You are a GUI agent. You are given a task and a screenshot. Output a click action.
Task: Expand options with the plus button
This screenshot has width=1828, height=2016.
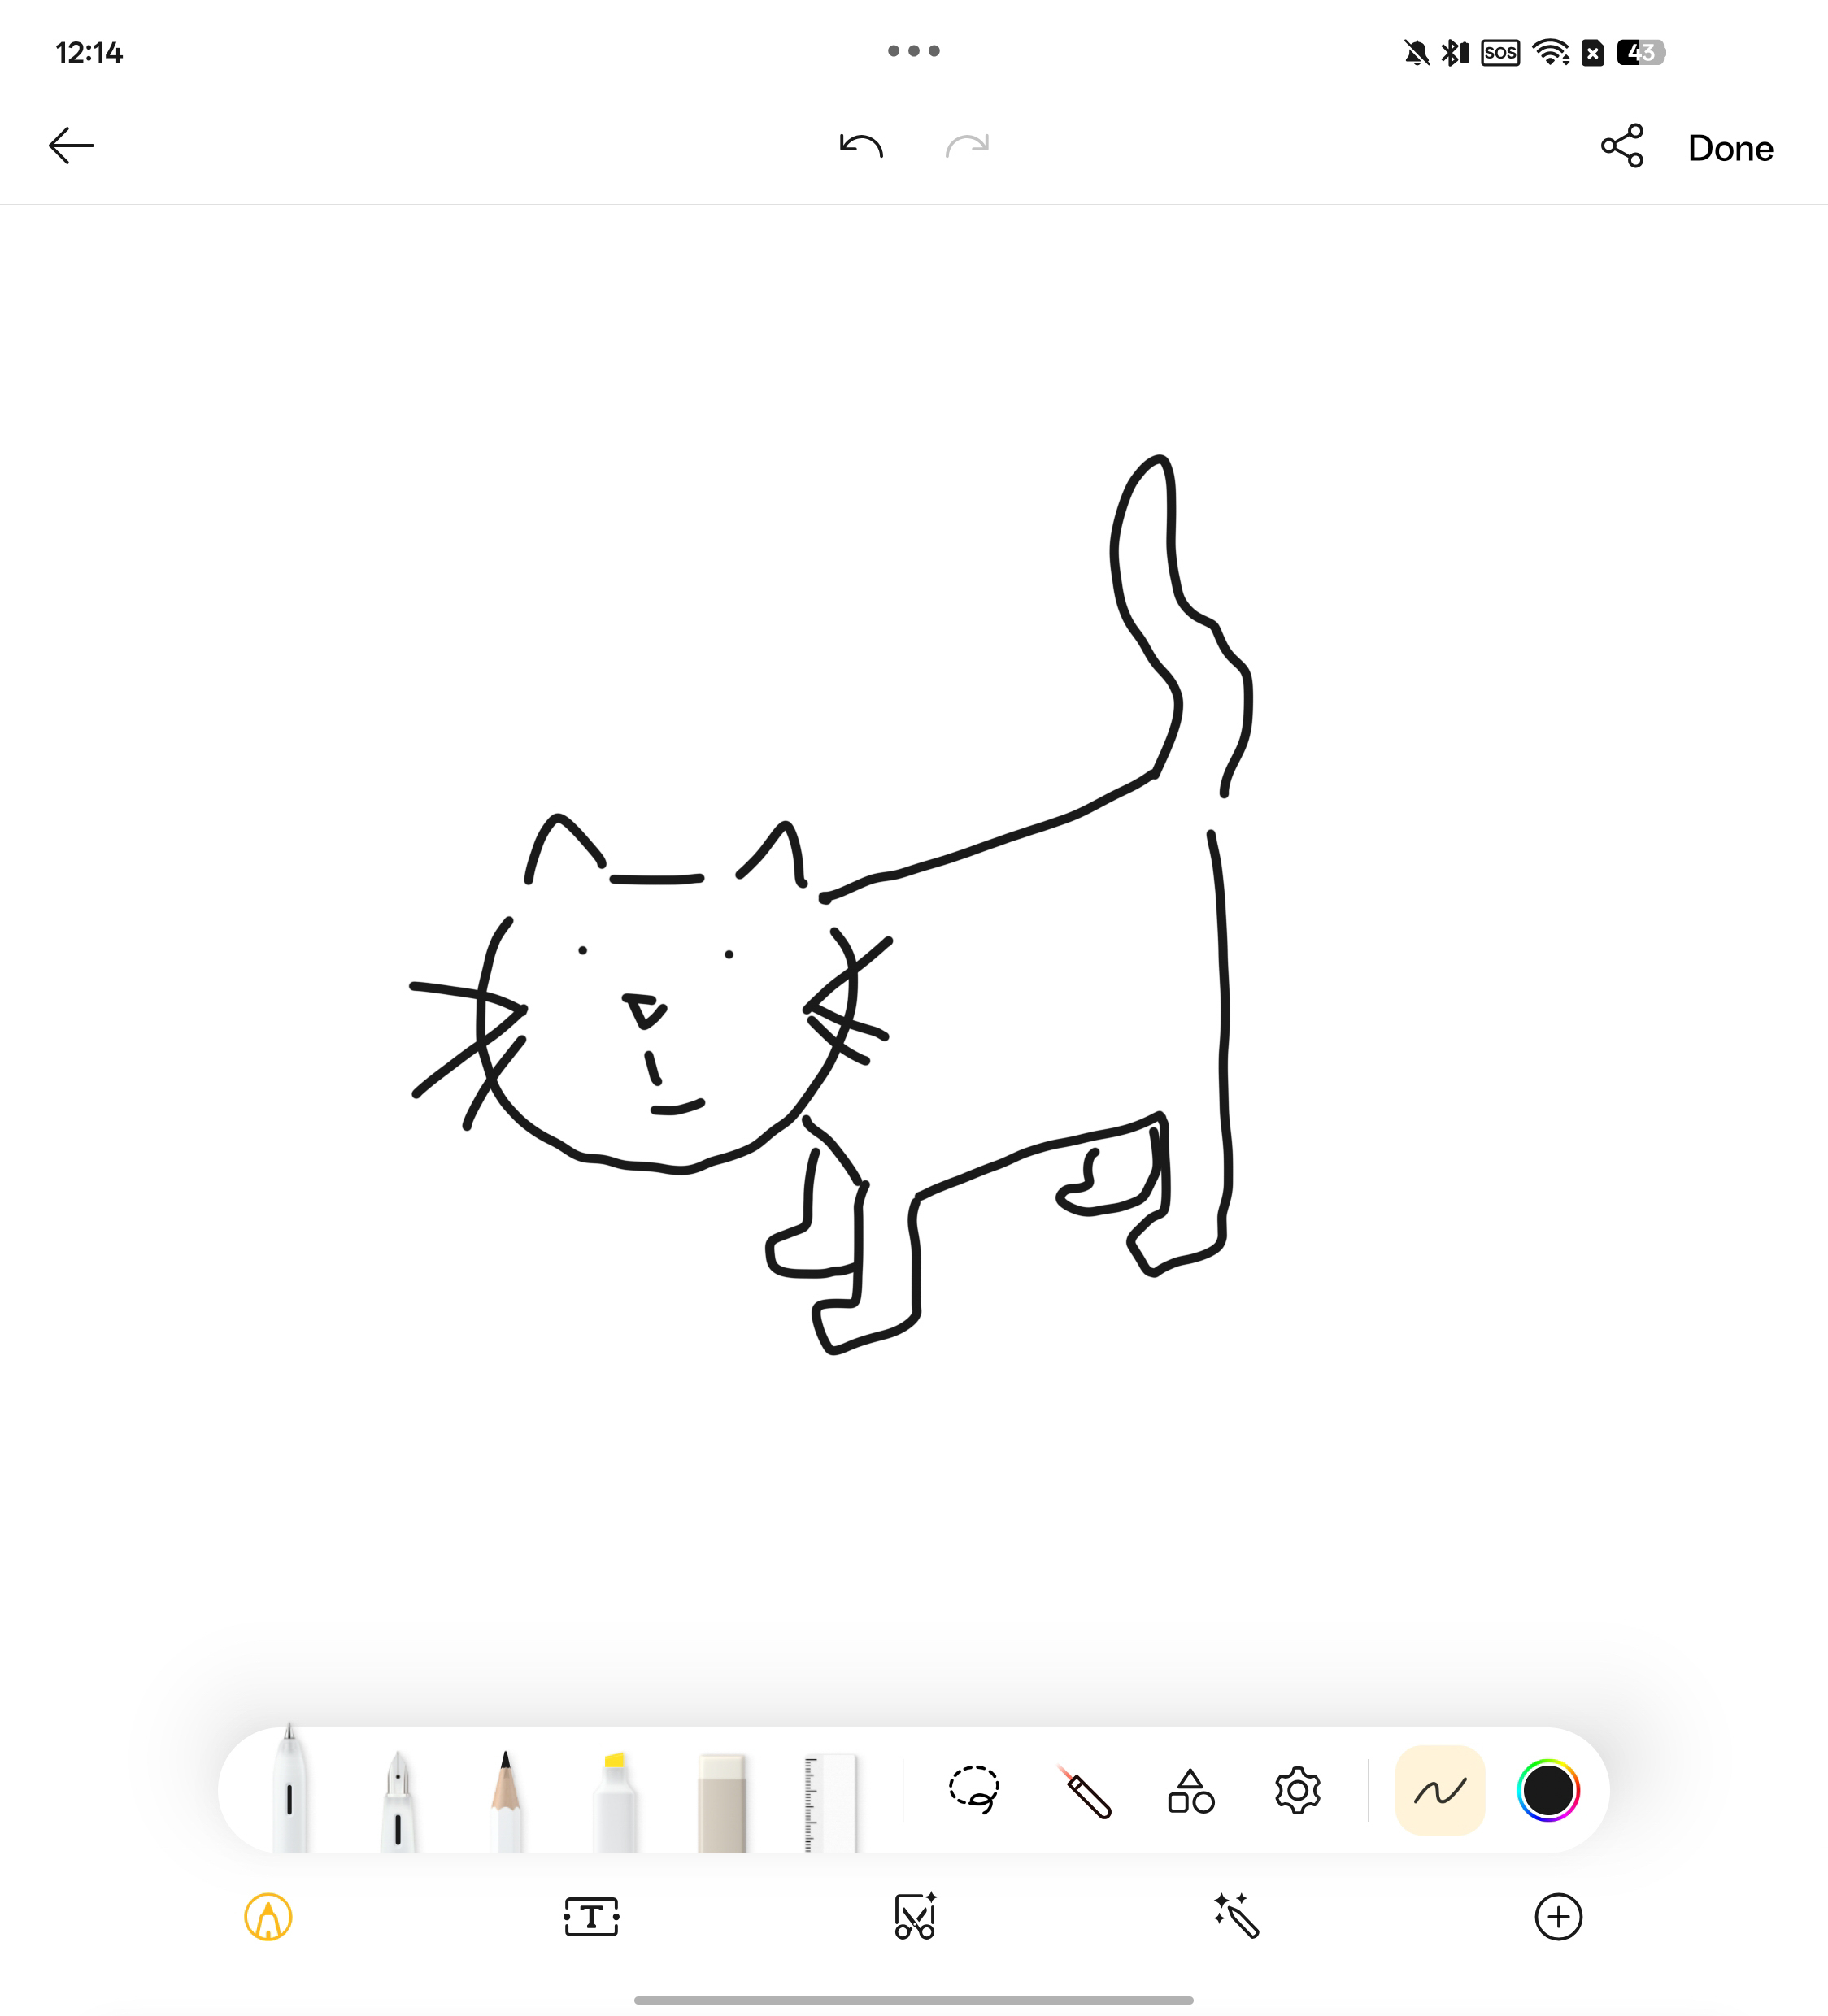pos(1558,1917)
